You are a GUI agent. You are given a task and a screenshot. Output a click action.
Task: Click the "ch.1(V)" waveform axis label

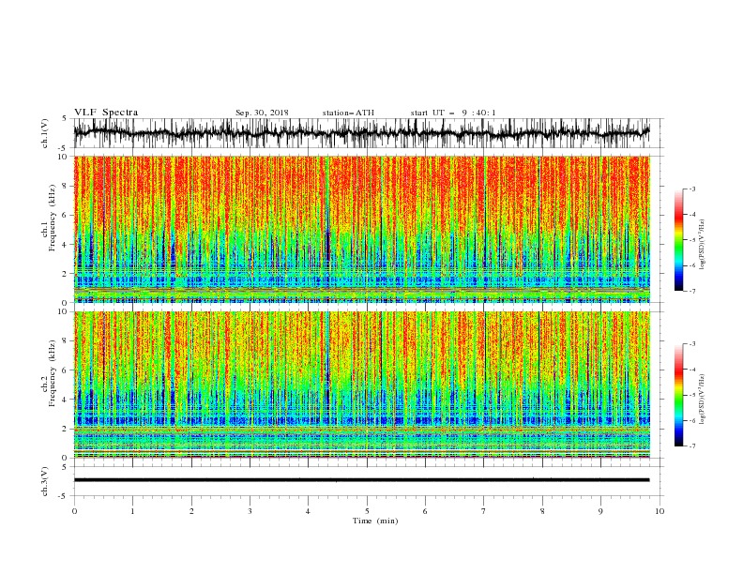pos(45,133)
